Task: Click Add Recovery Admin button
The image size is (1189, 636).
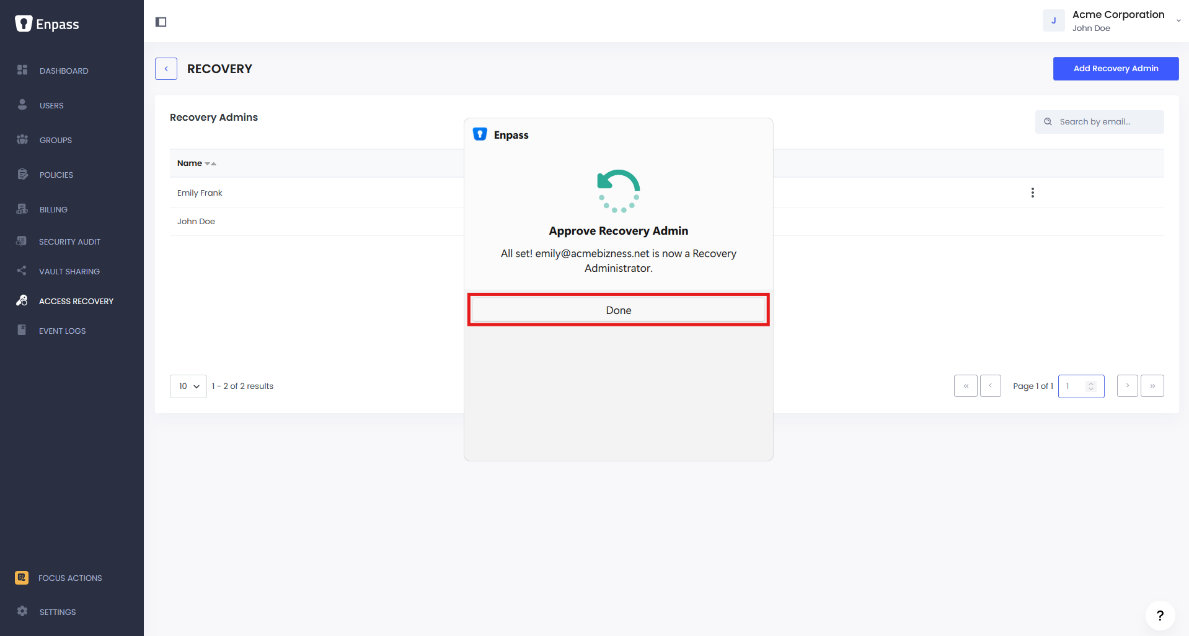Action: [1116, 69]
